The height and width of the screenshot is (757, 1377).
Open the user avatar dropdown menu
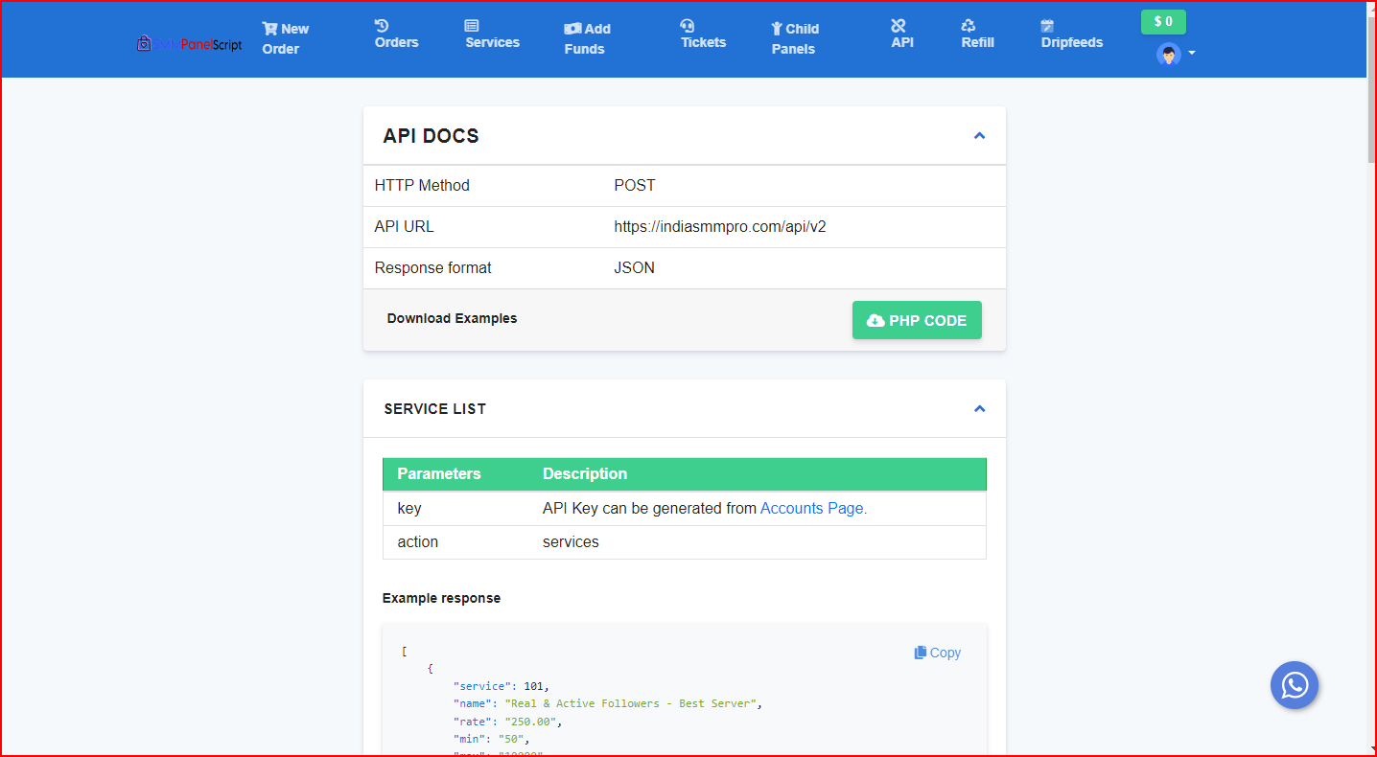click(1175, 54)
